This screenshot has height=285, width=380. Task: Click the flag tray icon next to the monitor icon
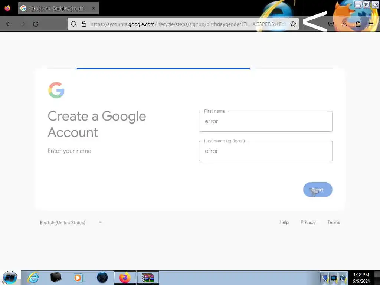[x=325, y=278]
